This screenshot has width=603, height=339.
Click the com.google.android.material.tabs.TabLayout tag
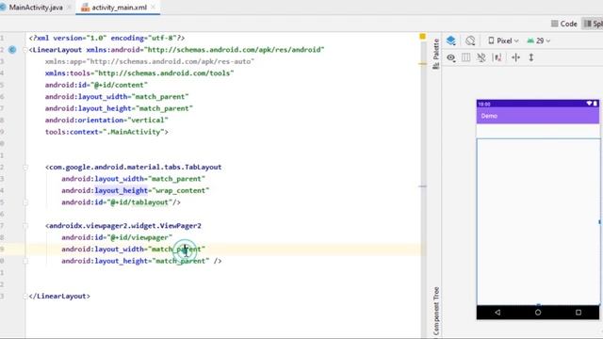tap(134, 168)
